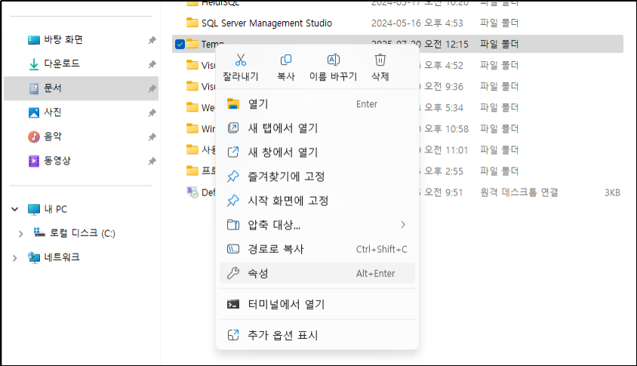Click the wrench icon beside 속성
Viewport: 637px width, 366px height.
(x=233, y=273)
